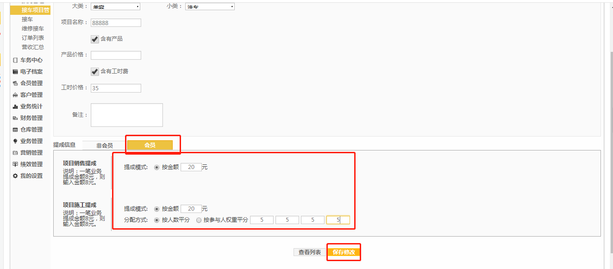Open the 小类 subcategory dropdown
Viewport: 613px width, 269px height.
click(x=210, y=6)
